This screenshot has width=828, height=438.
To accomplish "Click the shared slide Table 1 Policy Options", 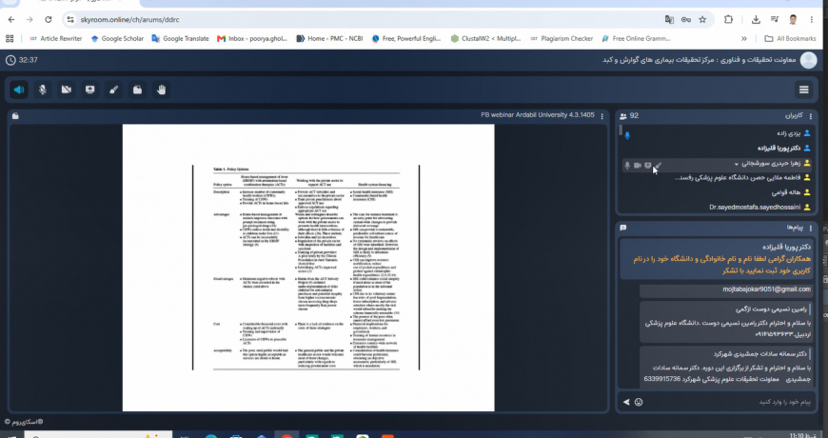I will tap(308, 268).
